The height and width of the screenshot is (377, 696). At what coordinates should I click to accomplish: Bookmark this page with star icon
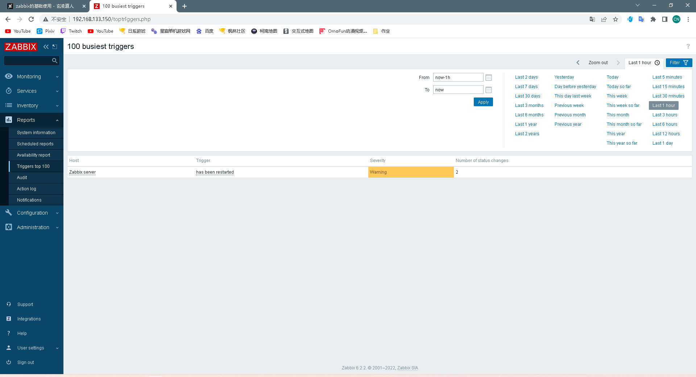(616, 19)
